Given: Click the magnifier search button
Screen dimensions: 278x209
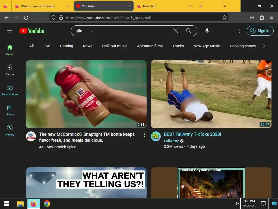Looking at the screenshot, I should pyautogui.click(x=189, y=31).
